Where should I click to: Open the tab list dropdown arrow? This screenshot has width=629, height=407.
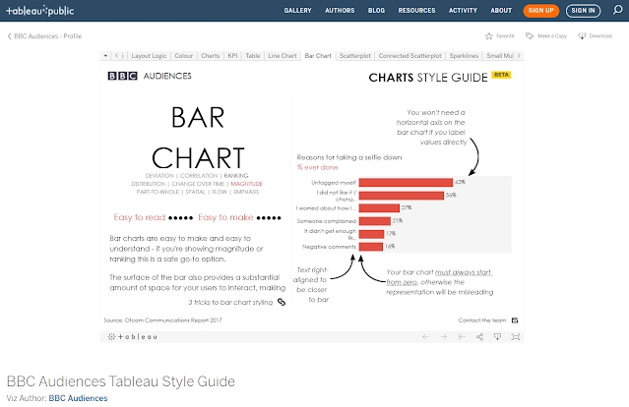(105, 56)
